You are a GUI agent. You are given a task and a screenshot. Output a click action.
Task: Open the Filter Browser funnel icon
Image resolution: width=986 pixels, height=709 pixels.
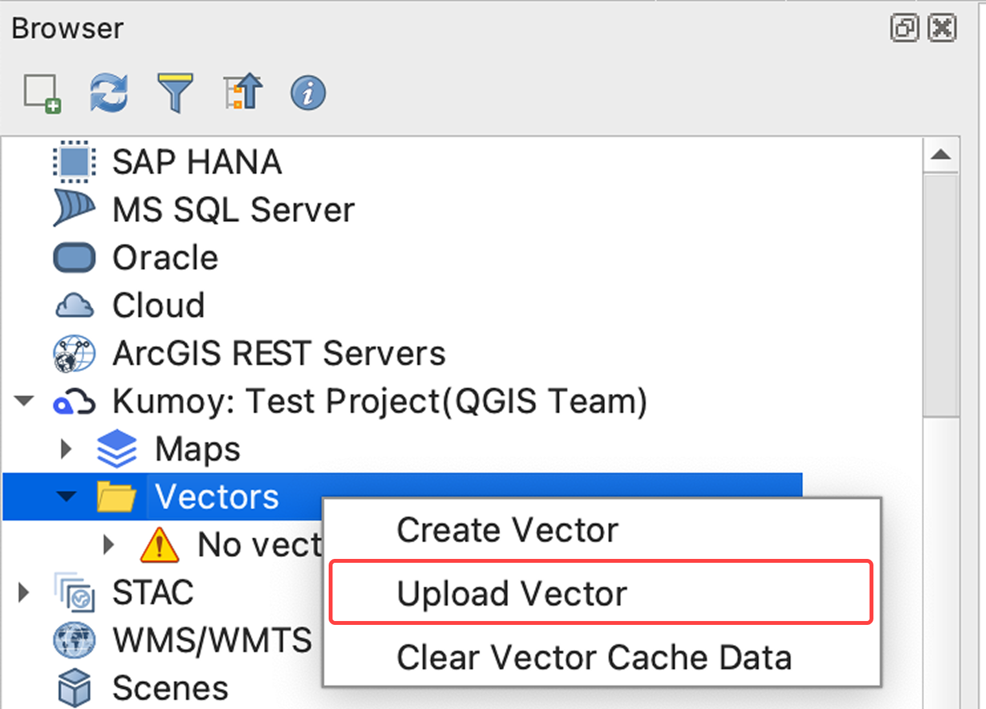click(x=175, y=93)
